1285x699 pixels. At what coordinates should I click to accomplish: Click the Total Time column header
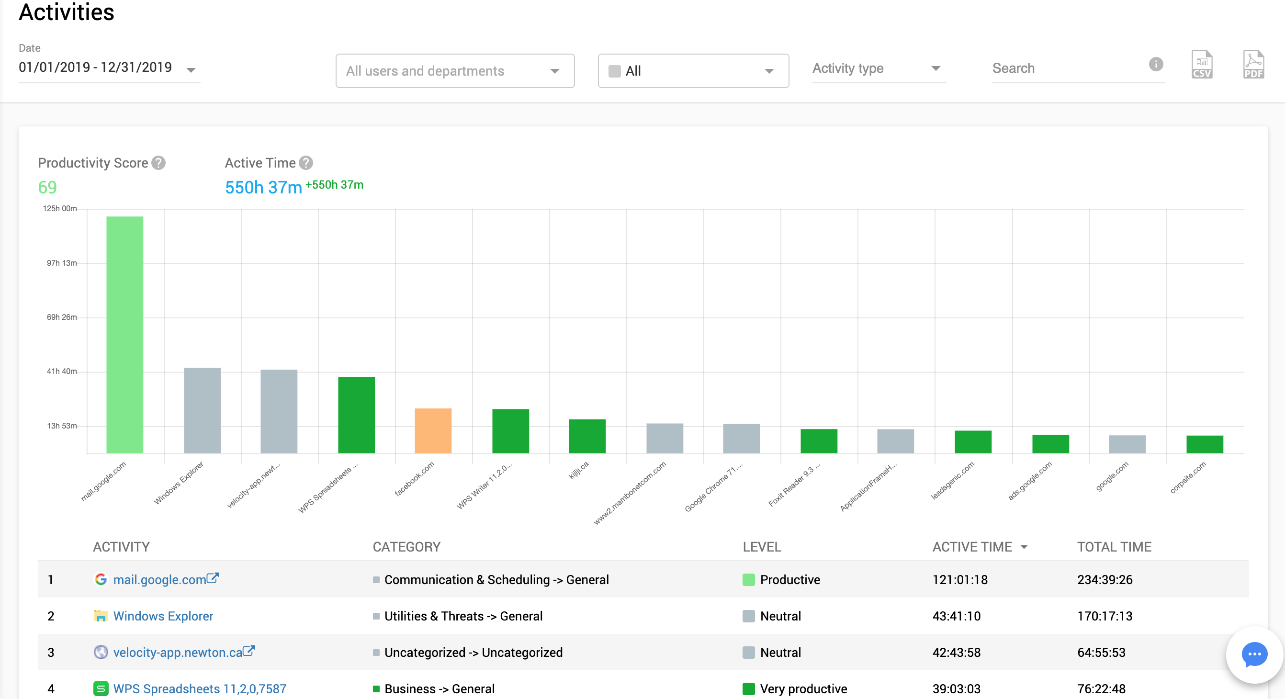1114,547
